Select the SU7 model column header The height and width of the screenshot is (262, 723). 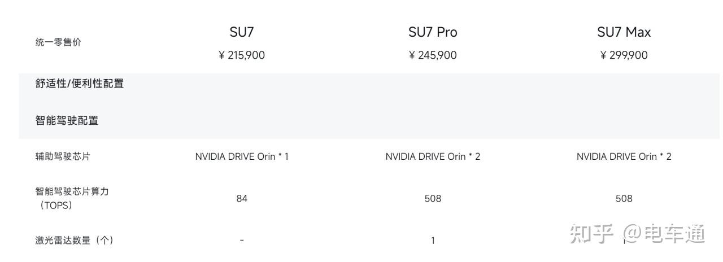[241, 33]
